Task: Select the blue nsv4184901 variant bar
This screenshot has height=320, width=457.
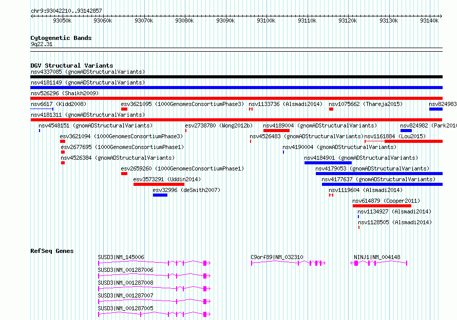Action: (x=328, y=163)
